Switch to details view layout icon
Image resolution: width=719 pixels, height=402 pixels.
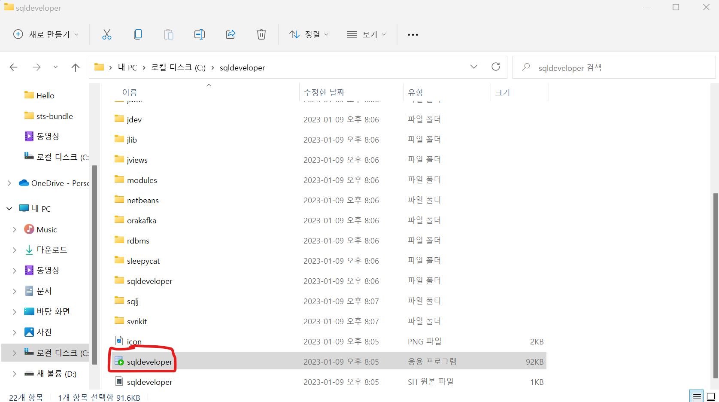click(697, 396)
